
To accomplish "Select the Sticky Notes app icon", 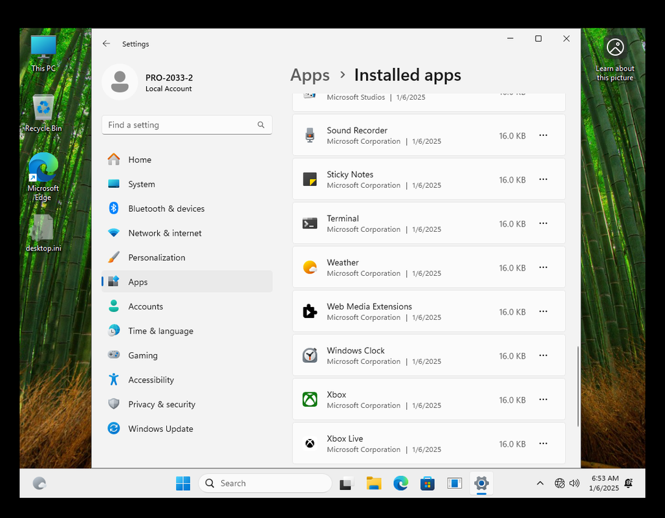I will 310,179.
